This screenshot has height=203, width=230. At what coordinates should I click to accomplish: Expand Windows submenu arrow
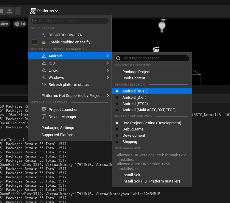click(x=108, y=77)
